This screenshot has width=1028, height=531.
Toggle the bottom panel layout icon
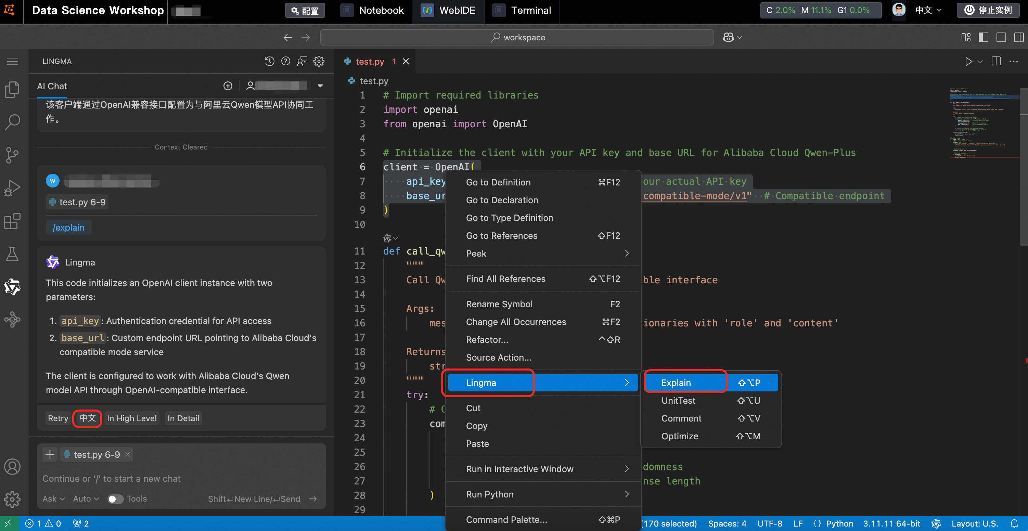pyautogui.click(x=1001, y=37)
